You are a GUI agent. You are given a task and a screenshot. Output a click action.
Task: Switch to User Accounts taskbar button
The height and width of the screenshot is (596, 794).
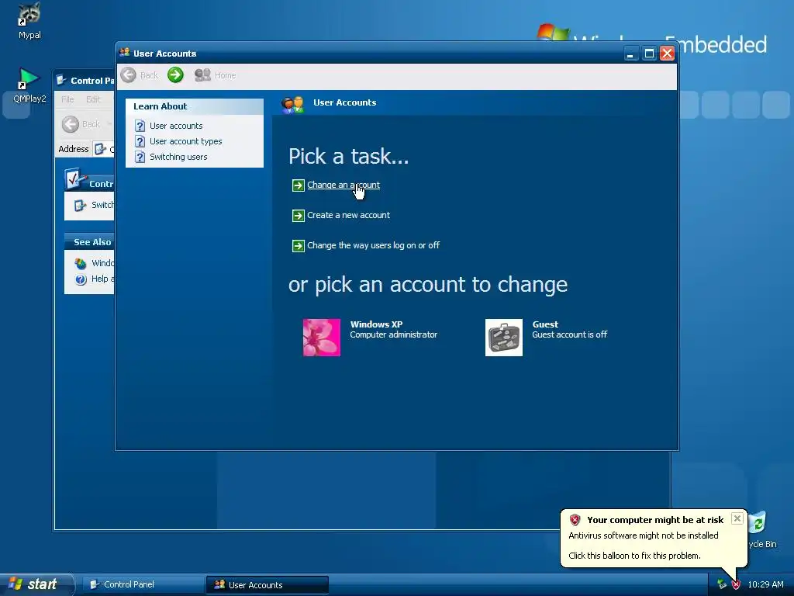pos(268,585)
